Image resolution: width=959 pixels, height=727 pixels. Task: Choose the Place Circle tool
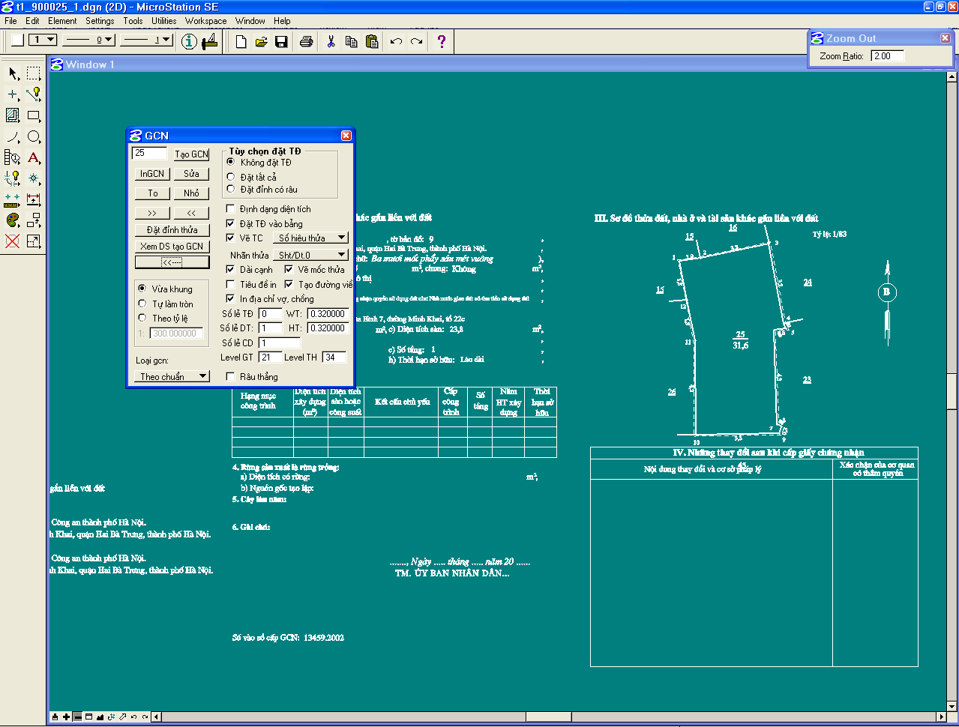[34, 136]
